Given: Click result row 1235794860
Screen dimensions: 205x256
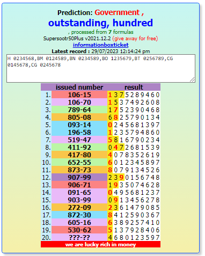Looking at the screenshot, I should [134, 132].
